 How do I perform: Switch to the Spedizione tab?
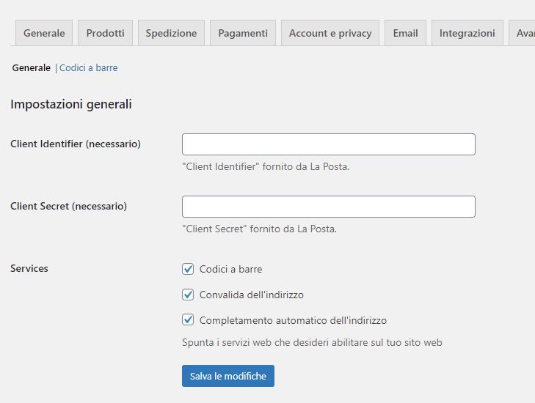(x=171, y=33)
